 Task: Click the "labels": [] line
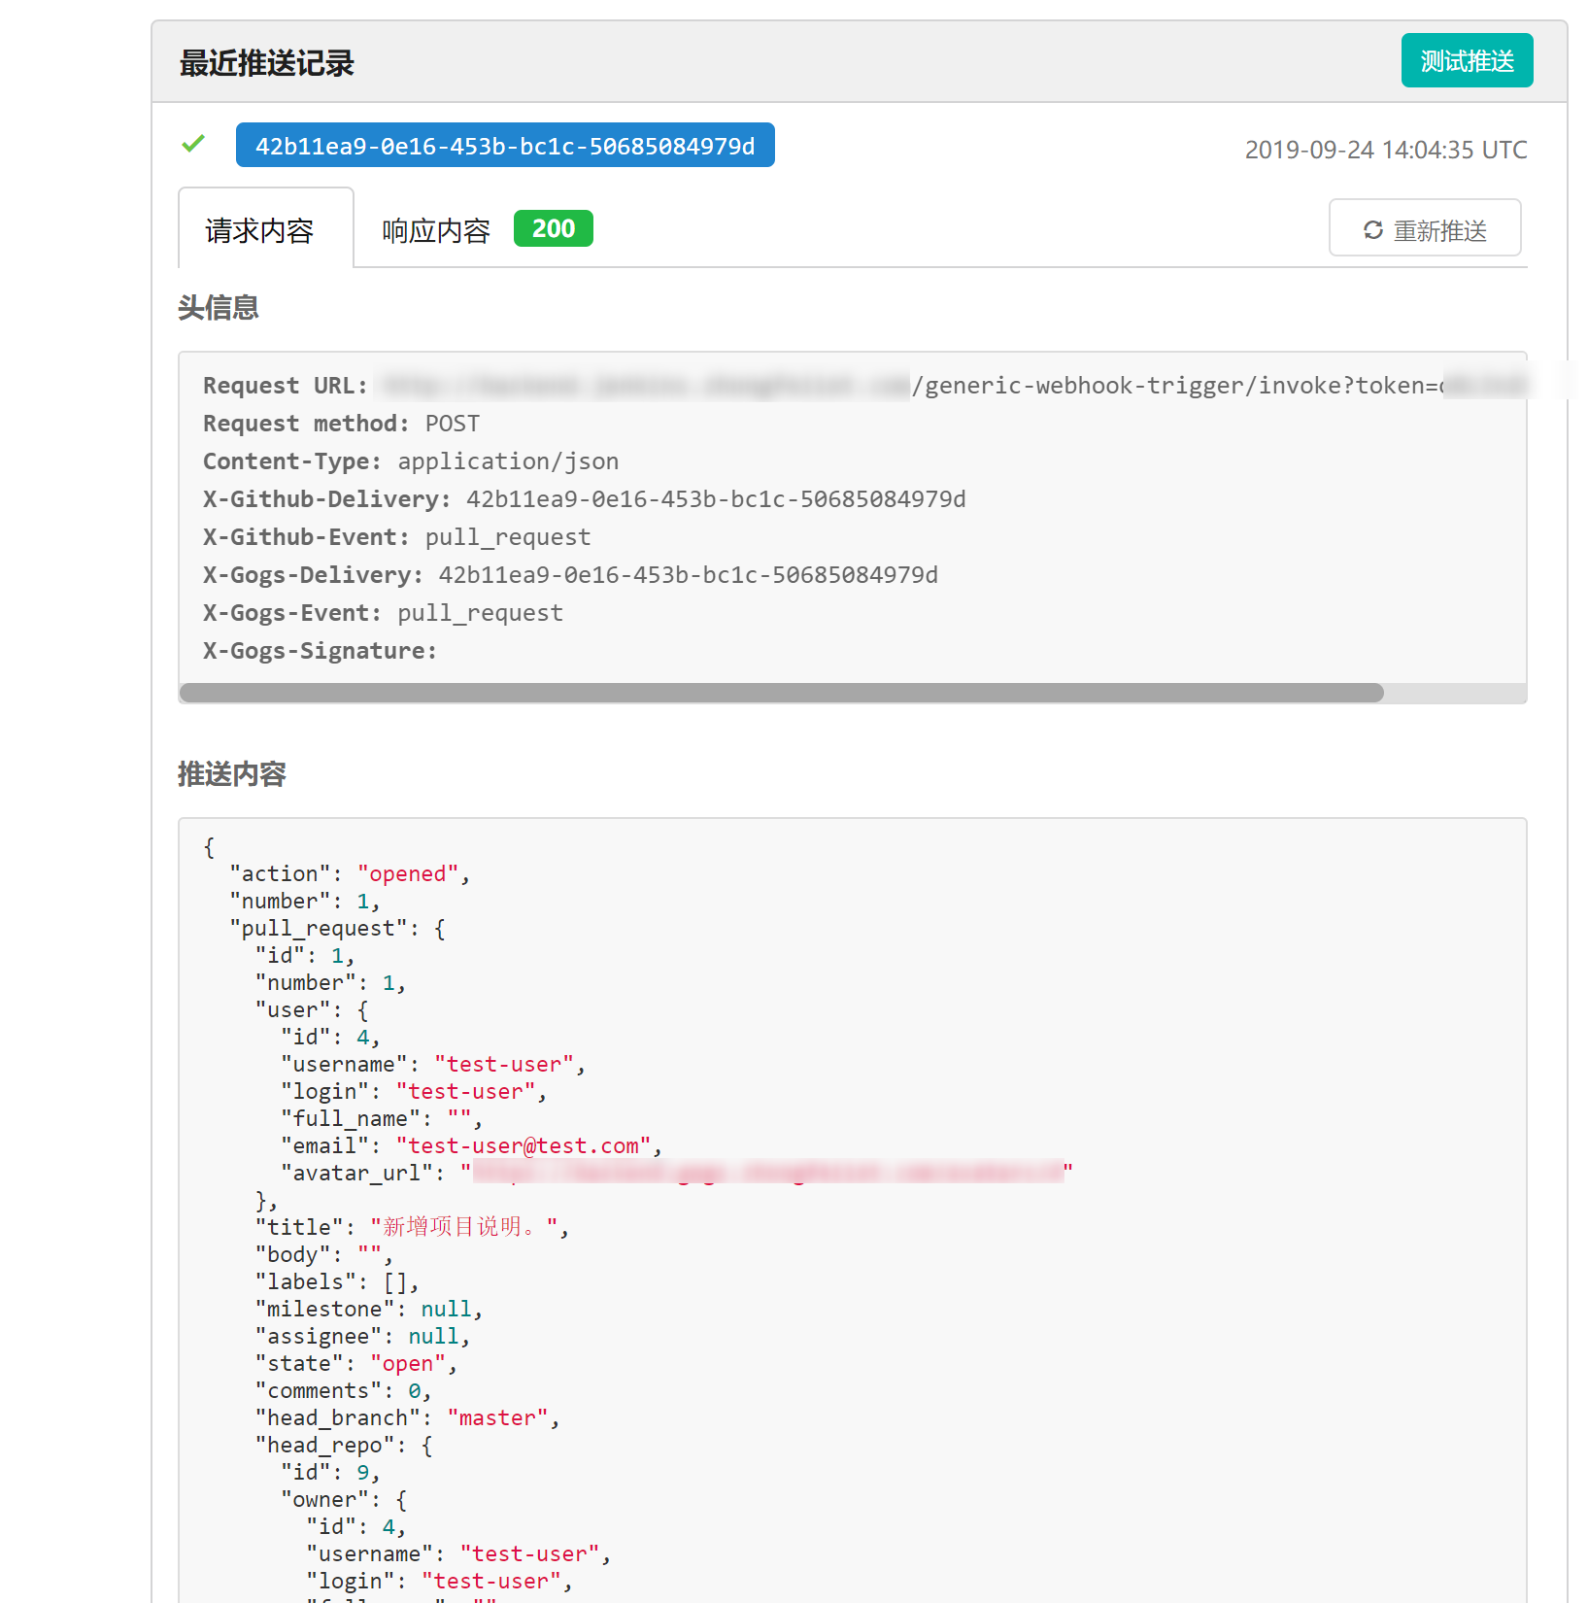pyautogui.click(x=337, y=1282)
